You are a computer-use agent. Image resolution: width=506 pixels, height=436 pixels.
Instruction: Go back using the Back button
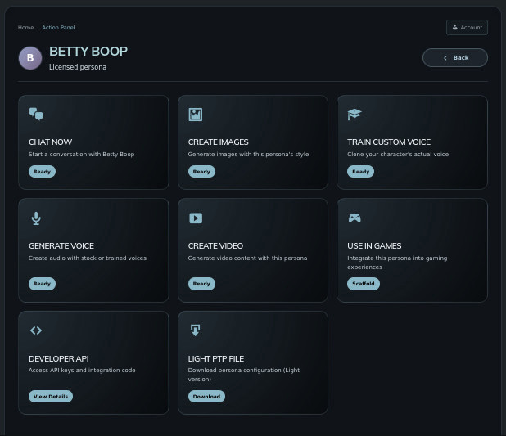[455, 57]
